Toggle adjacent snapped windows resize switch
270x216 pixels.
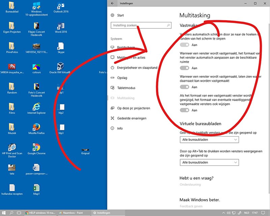pos(185,110)
